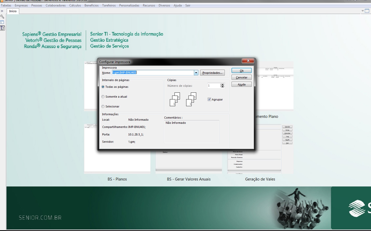Expand the left sidebar with double-chevron icon
The image size is (371, 231).
coord(2,11)
